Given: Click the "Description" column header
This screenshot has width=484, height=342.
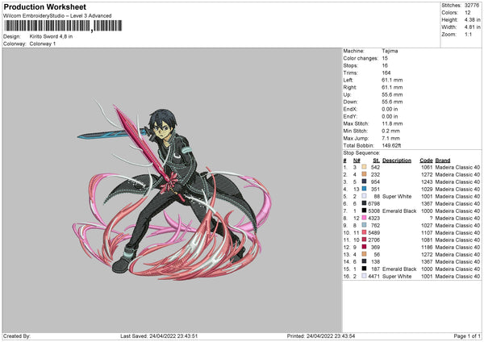Looking at the screenshot, I should coord(397,161).
